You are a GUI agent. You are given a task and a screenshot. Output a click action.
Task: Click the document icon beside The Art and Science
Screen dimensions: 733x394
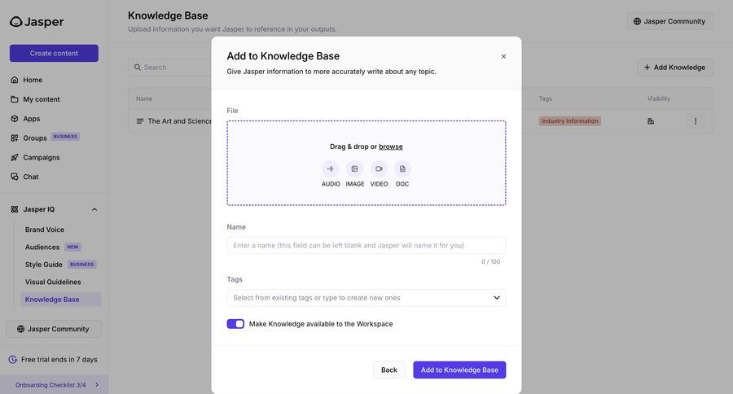click(140, 121)
